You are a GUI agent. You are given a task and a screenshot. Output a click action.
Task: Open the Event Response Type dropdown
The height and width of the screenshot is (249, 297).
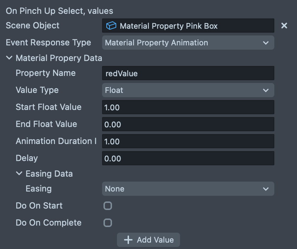[188, 43]
